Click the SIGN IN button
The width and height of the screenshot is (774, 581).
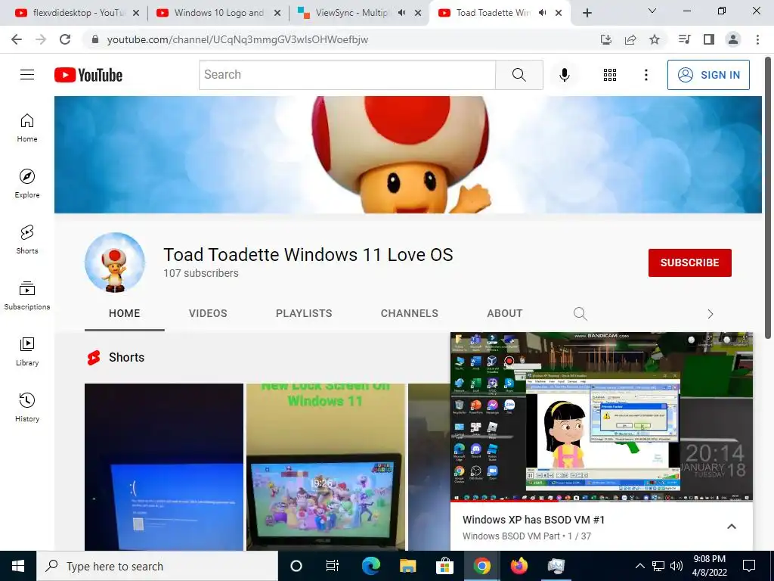click(x=708, y=75)
